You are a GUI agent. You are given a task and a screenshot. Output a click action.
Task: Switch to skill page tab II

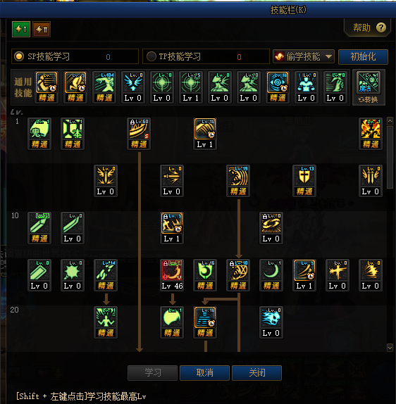click(x=42, y=29)
